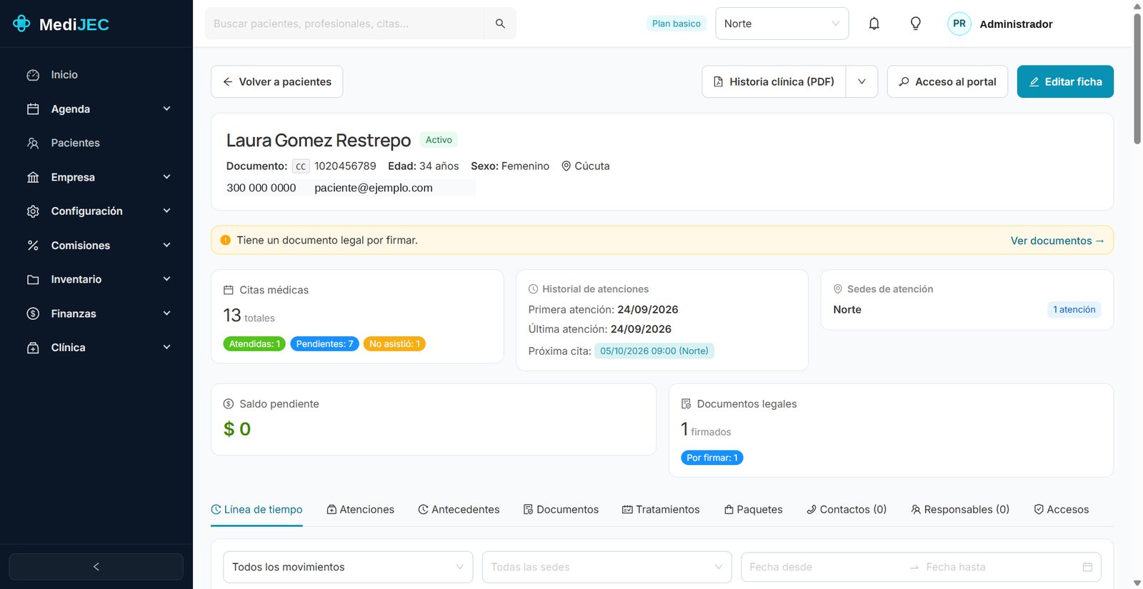Screen dimensions: 1143x589
Task: Click Volver a pacientes button
Action: (x=276, y=81)
